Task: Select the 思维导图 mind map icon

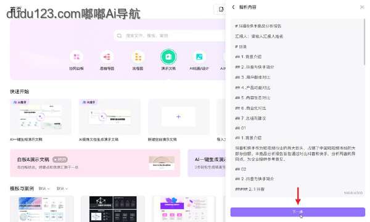Action: 107,57
